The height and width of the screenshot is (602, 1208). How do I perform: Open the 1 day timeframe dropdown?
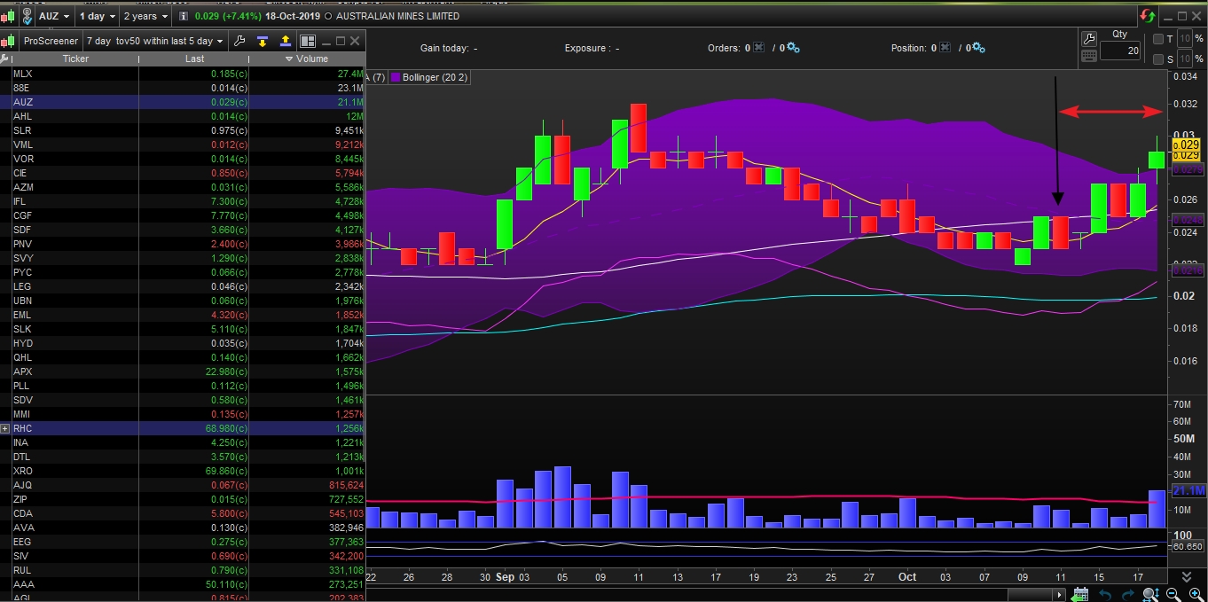[97, 16]
